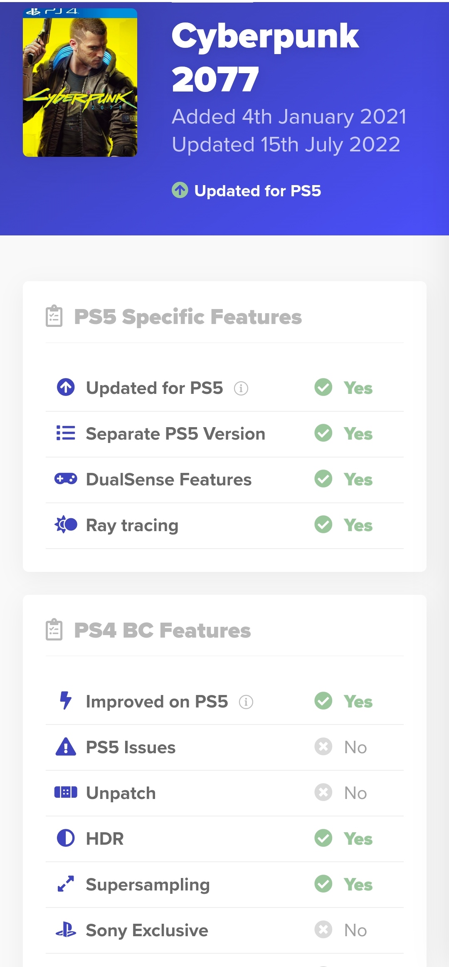Click the PS5 Specific Features clipboard icon
Image resolution: width=449 pixels, height=967 pixels.
(54, 317)
